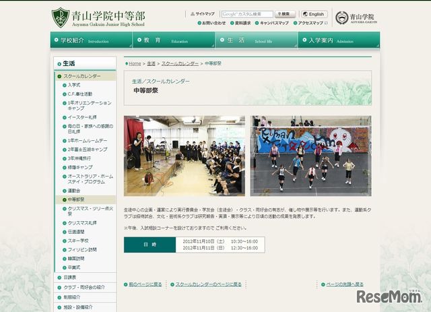This screenshot has width=431, height=312.
Task: Click the band performance photo thumbnail
Action: click(x=185, y=156)
